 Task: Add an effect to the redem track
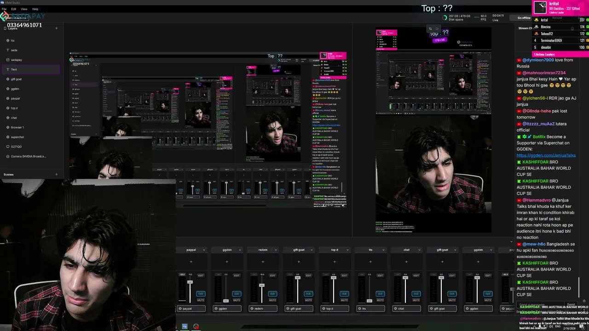pos(263,262)
